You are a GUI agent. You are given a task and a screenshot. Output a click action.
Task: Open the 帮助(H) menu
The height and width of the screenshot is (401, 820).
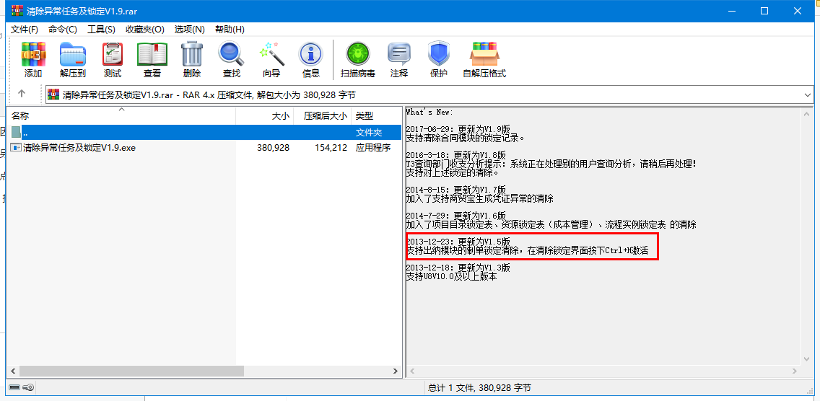[x=230, y=30]
